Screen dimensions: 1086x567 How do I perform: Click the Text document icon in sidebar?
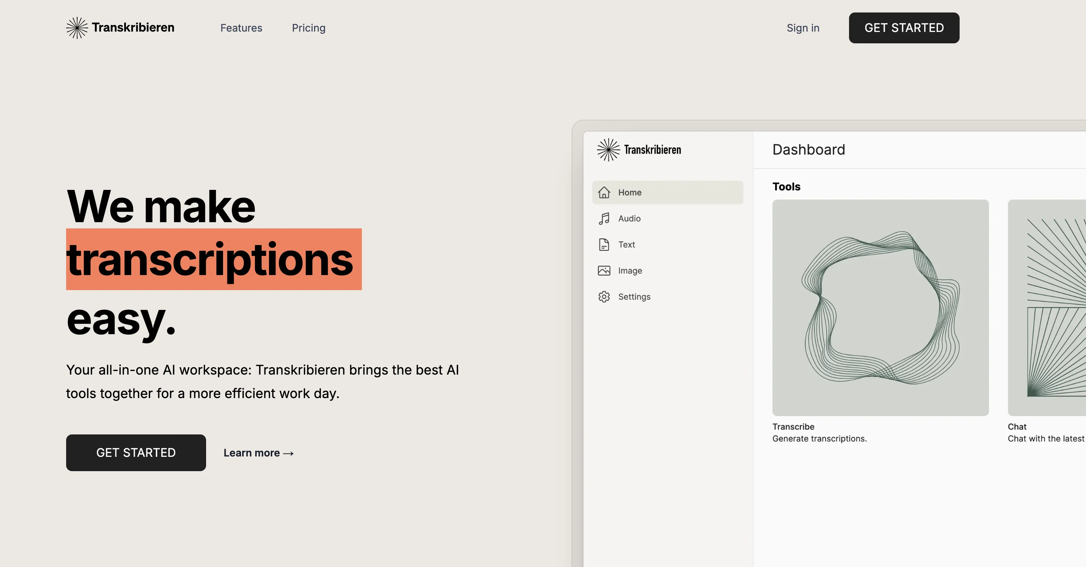tap(604, 245)
